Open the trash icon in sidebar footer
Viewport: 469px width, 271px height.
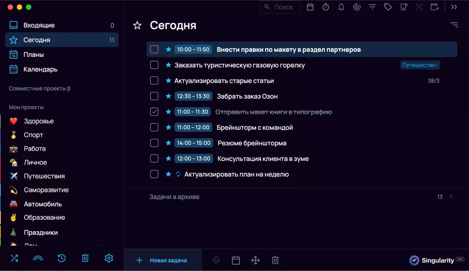pyautogui.click(x=85, y=258)
